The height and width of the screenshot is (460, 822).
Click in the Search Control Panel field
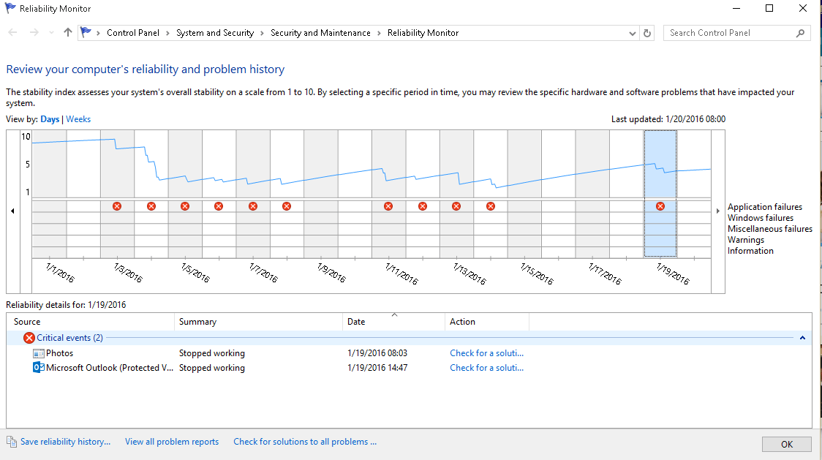point(731,33)
